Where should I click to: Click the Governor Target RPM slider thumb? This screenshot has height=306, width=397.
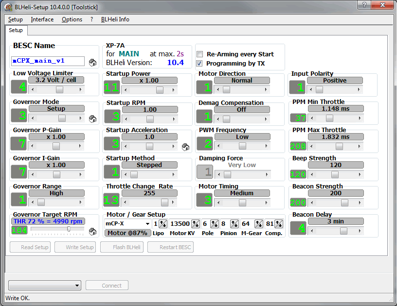coord(69,229)
